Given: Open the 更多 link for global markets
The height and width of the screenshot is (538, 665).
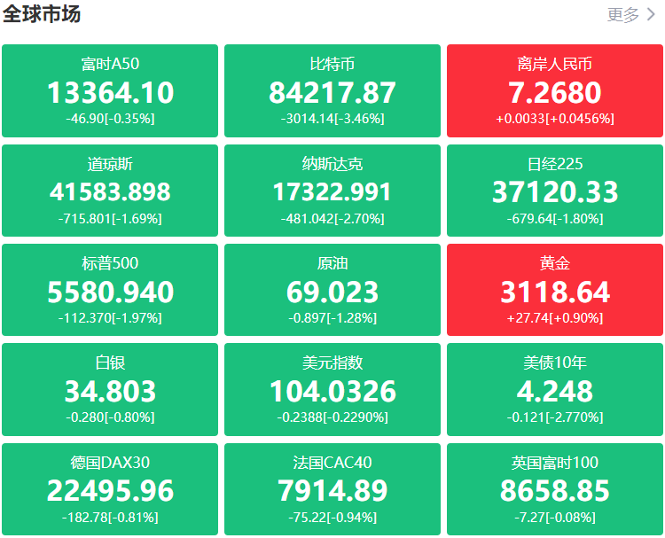Looking at the screenshot, I should pos(623,14).
